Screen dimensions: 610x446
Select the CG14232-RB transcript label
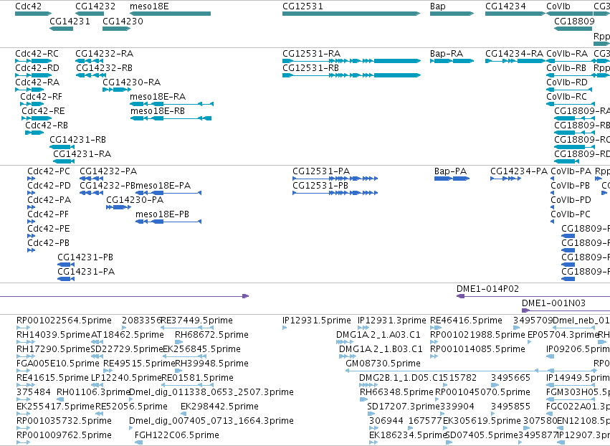(x=104, y=67)
